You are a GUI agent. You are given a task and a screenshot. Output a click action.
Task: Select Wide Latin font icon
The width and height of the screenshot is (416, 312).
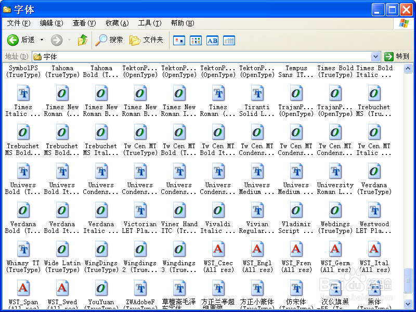62,249
